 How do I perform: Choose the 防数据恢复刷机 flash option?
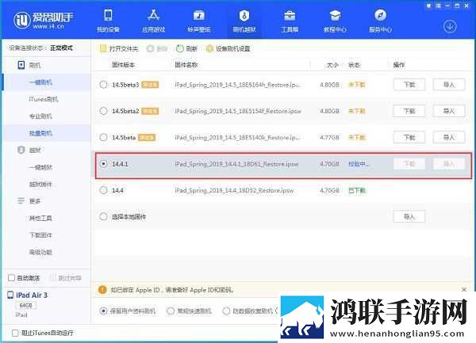[226, 311]
